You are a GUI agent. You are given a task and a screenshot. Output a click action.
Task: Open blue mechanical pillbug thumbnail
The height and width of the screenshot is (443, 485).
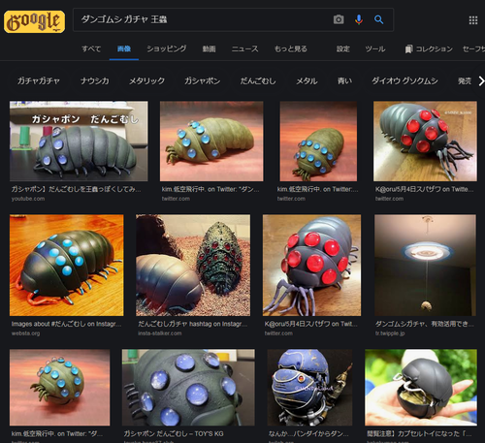309,387
